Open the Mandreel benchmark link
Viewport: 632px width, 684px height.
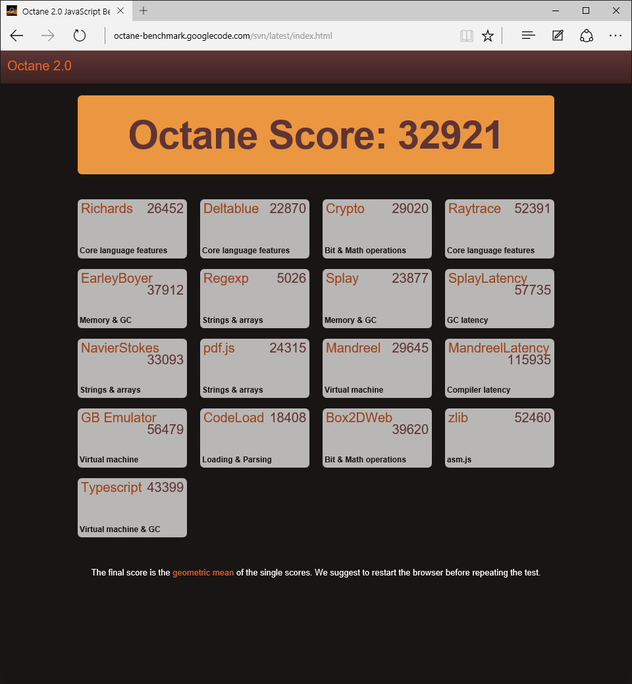[x=353, y=348]
